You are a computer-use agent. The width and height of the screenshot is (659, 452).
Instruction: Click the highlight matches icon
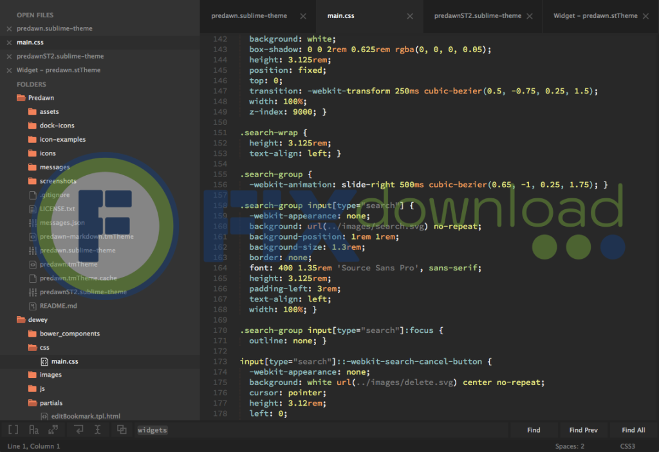(x=122, y=430)
